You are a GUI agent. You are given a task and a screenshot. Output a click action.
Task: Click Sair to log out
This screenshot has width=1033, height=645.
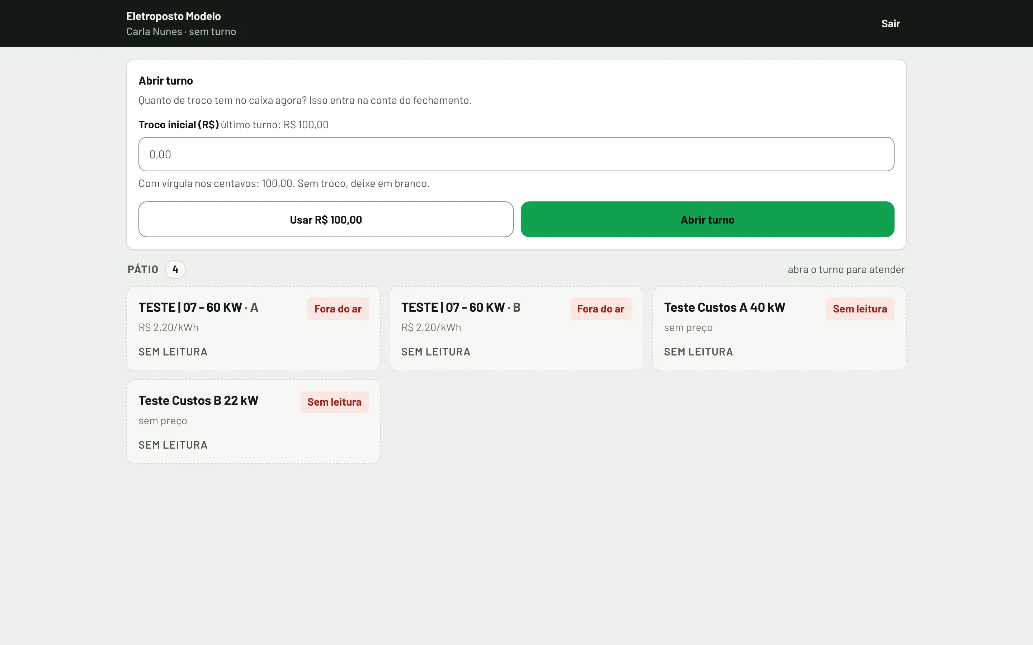pyautogui.click(x=891, y=23)
